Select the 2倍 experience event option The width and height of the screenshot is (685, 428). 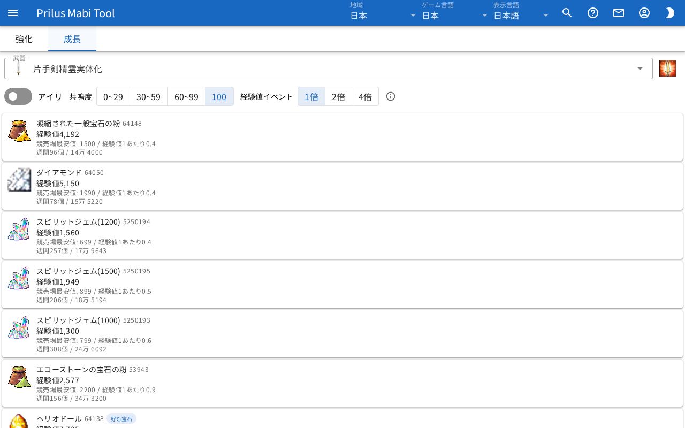point(338,96)
